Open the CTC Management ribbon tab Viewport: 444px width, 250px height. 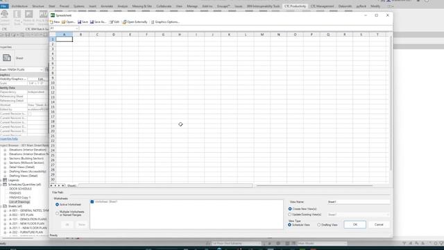[322, 6]
